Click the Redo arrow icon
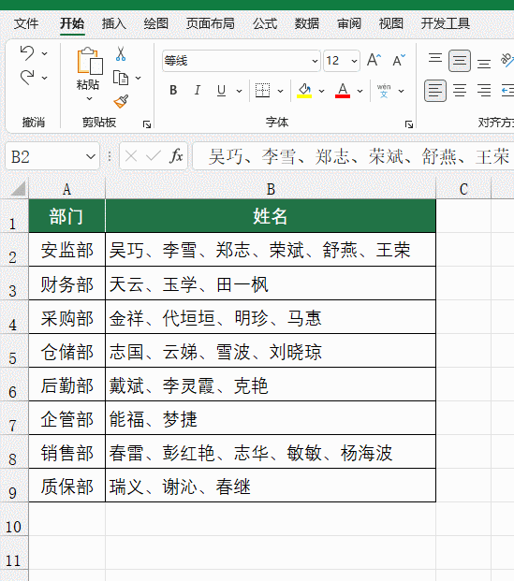 pyautogui.click(x=27, y=78)
